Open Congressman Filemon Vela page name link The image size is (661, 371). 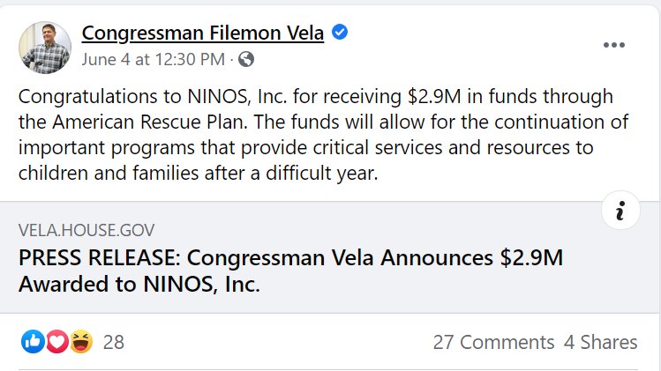[203, 33]
